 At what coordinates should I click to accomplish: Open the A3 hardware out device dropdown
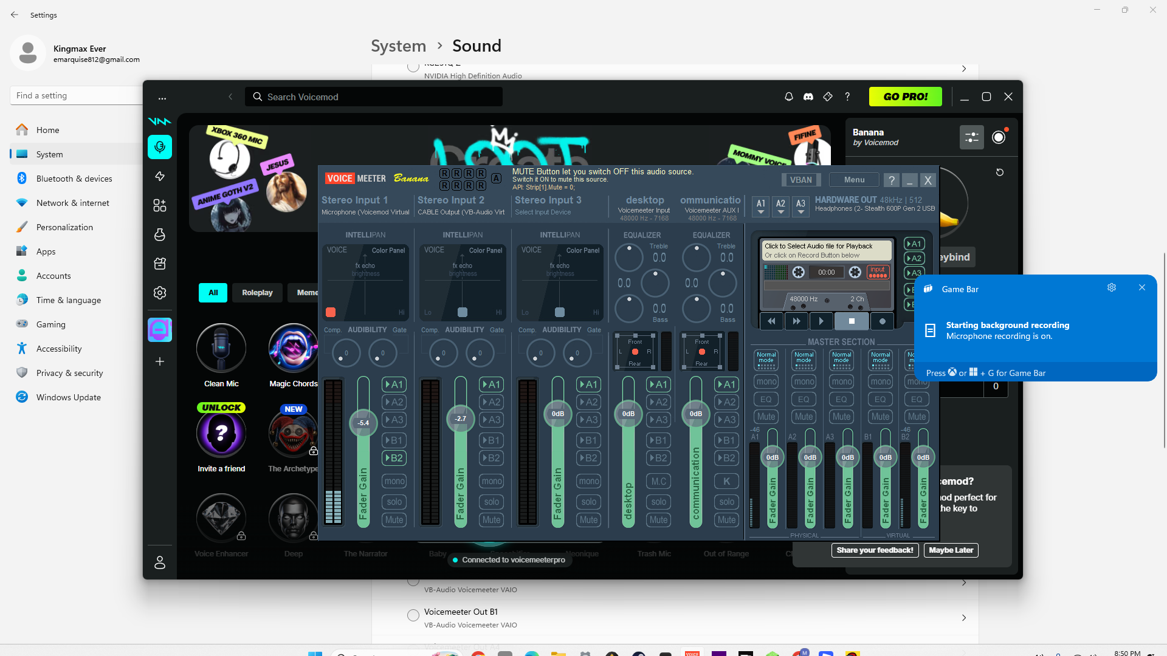(801, 207)
